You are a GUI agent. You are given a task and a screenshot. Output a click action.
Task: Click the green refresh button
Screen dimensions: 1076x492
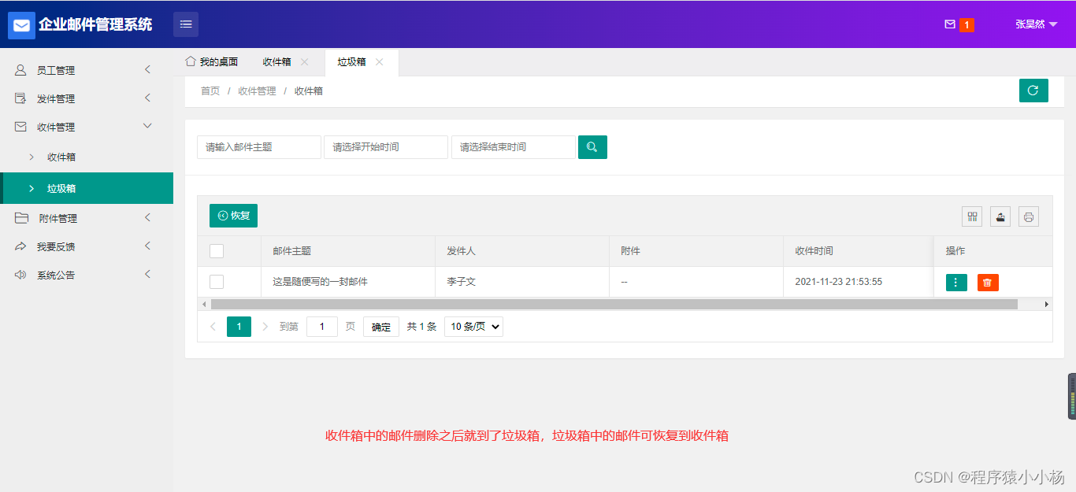(1033, 91)
